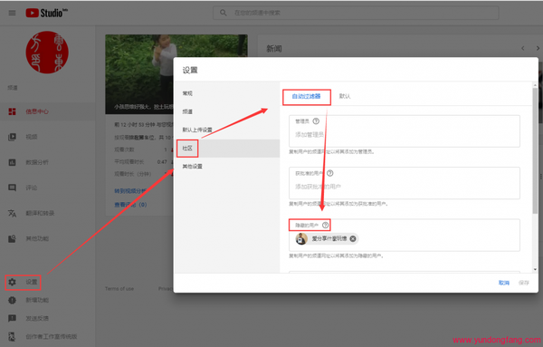Screen dimensions: 543x347
Task: Select 创作者工作室传统版 in sidebar
Action: (x=52, y=336)
